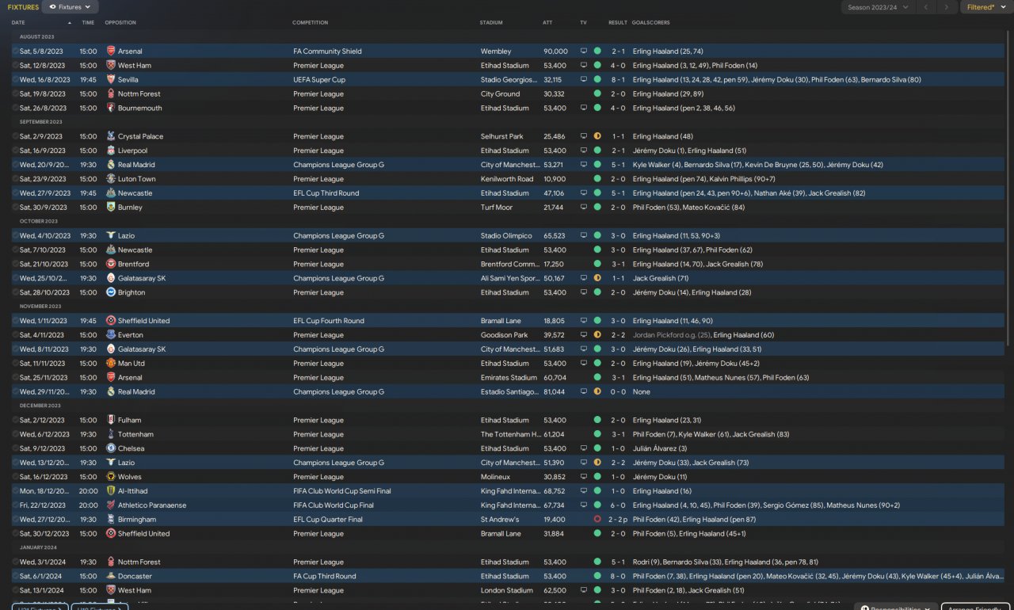Tick the circle for the Newcastle 27/9/2023 fixture
Screen dimensions: 1014x610
15,193
